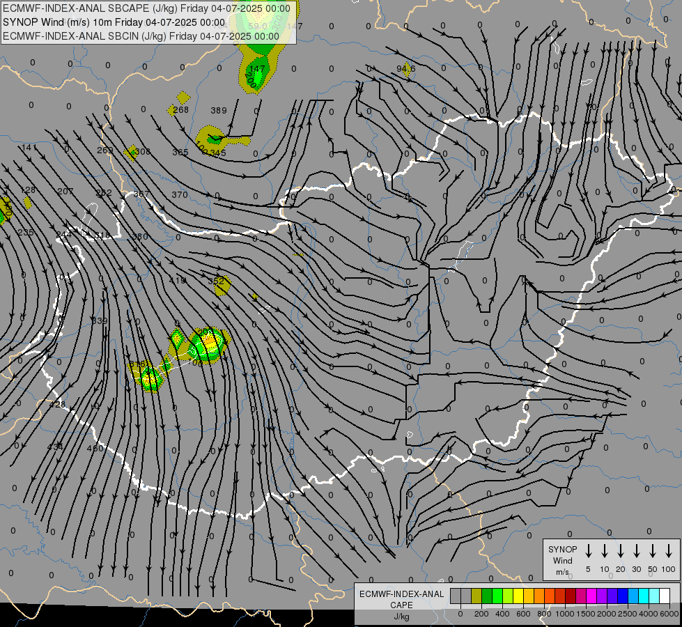
Task: Click the 389 CAPE value on map
Action: click(x=219, y=111)
